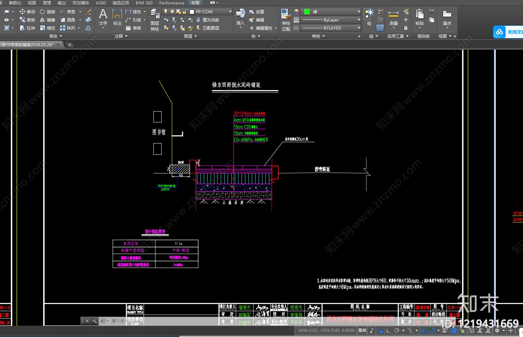Choose the Fillet (圆角) tool
The height and width of the screenshot is (337, 523).
click(67, 20)
